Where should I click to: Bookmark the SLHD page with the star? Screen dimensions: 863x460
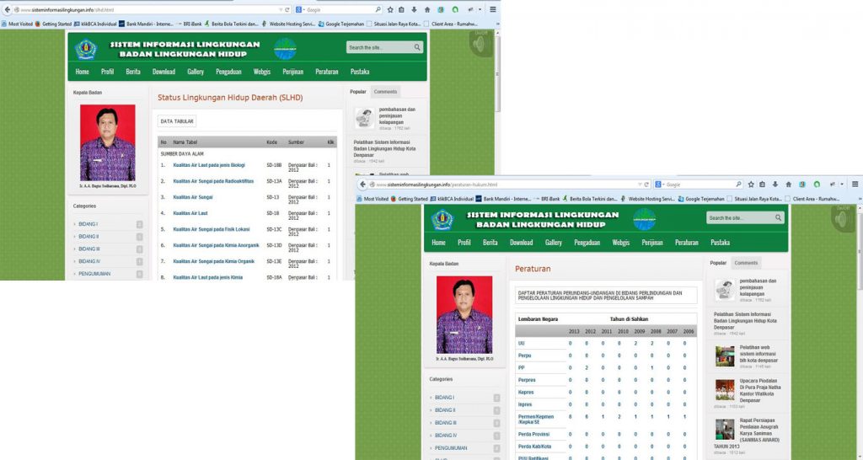click(390, 9)
